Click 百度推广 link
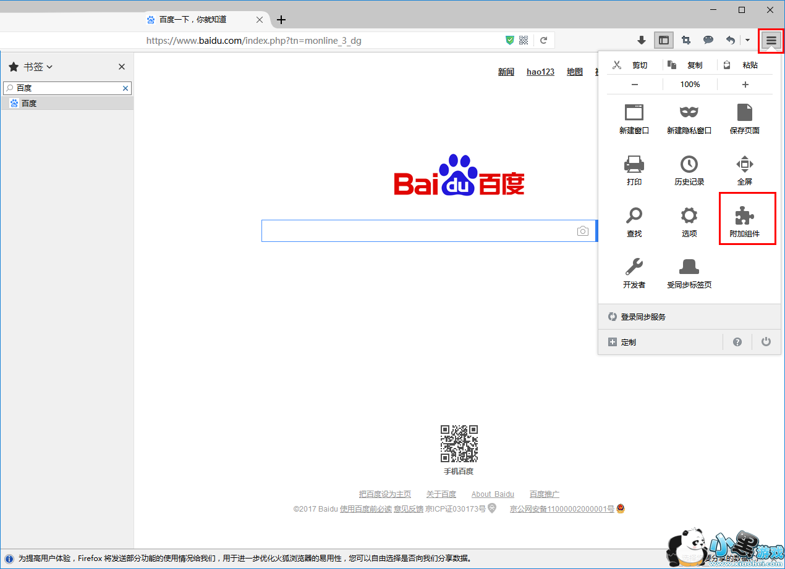The width and height of the screenshot is (785, 569). [545, 494]
